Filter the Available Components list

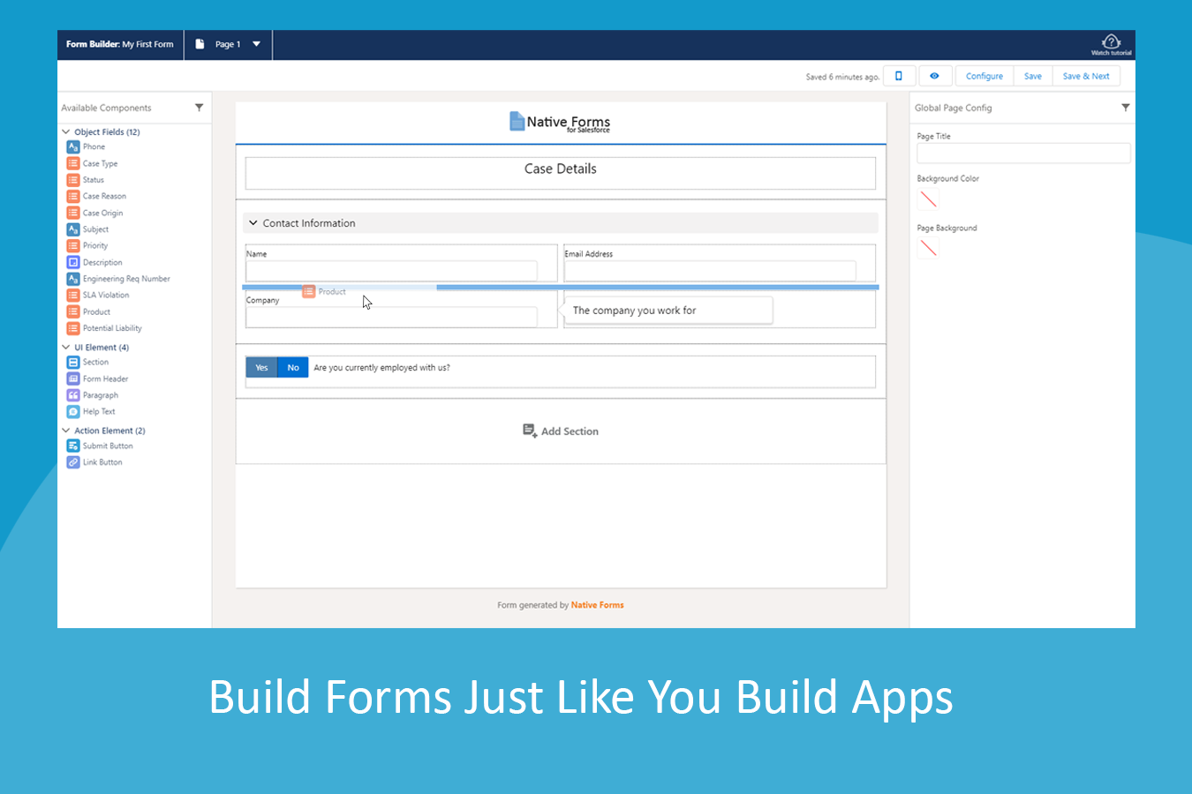[x=199, y=108]
